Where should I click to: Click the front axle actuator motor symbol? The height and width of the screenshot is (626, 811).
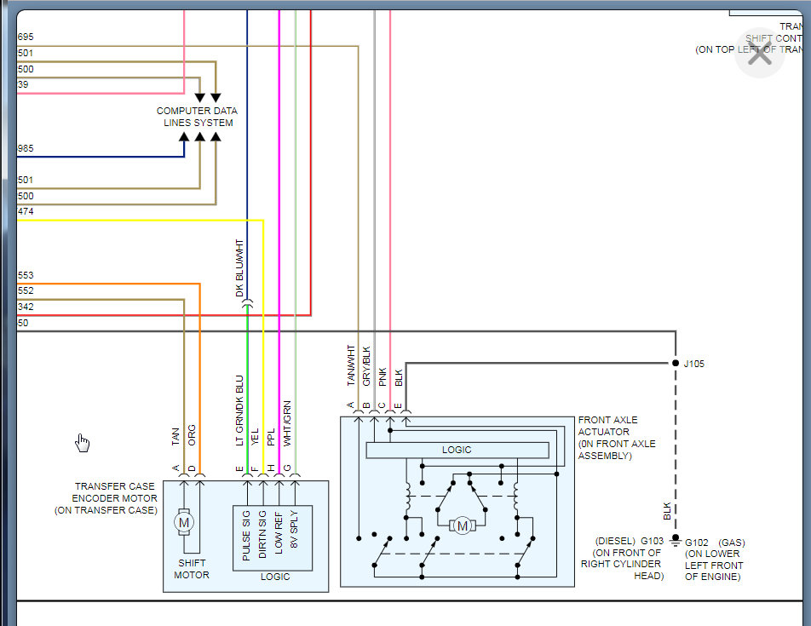pyautogui.click(x=462, y=526)
